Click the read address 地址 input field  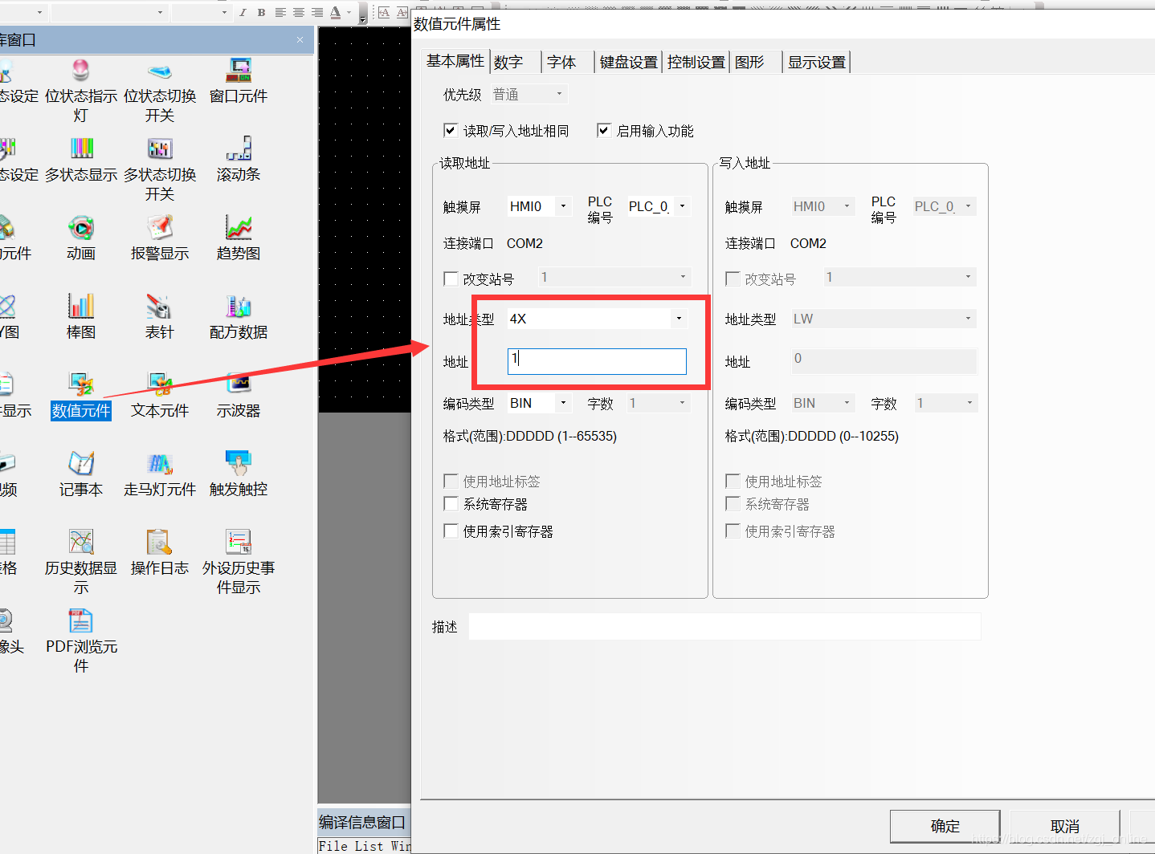pos(597,361)
